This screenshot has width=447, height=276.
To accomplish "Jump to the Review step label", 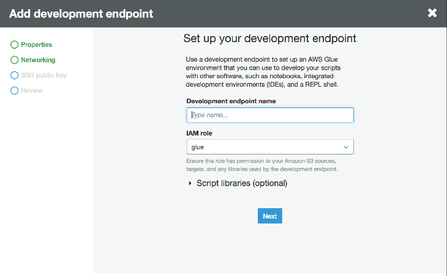I will coord(32,90).
